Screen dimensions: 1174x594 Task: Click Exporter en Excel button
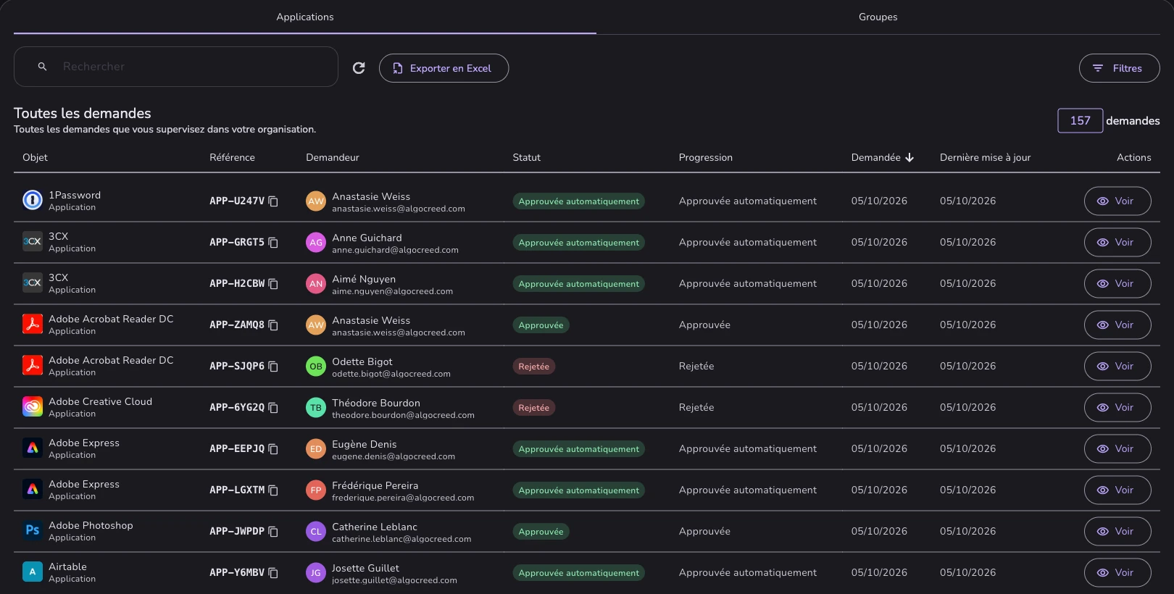tap(444, 68)
